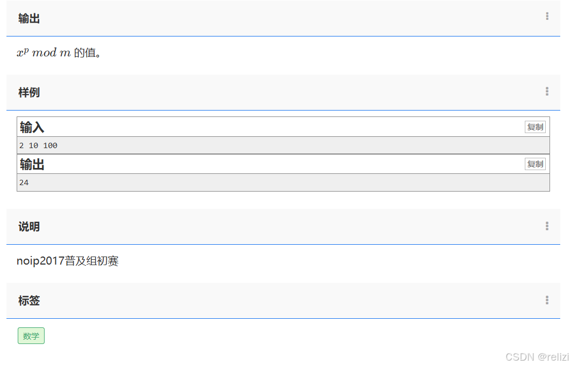This screenshot has height=366, width=571.
Task: Copy the sample output with 复制 button
Action: (x=535, y=164)
